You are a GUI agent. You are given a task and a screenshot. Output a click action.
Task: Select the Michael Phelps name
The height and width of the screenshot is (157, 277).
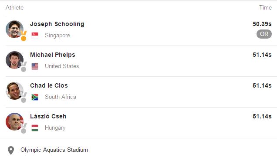point(53,55)
